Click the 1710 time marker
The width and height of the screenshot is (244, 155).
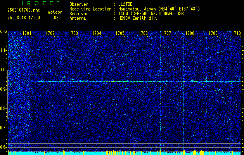point(236,33)
